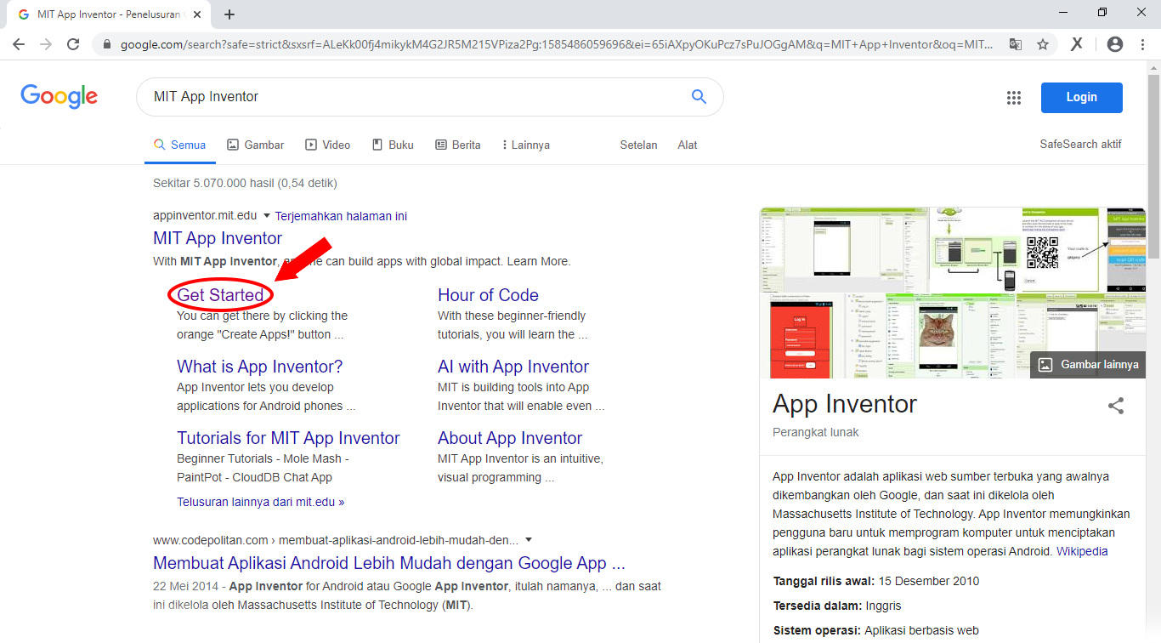Switch to the Berita tab

click(x=458, y=145)
